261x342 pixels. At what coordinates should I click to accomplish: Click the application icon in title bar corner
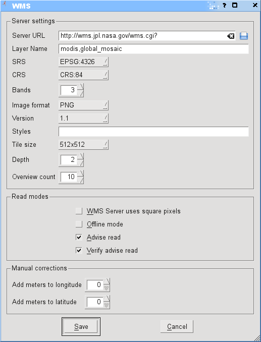coord(4,3)
